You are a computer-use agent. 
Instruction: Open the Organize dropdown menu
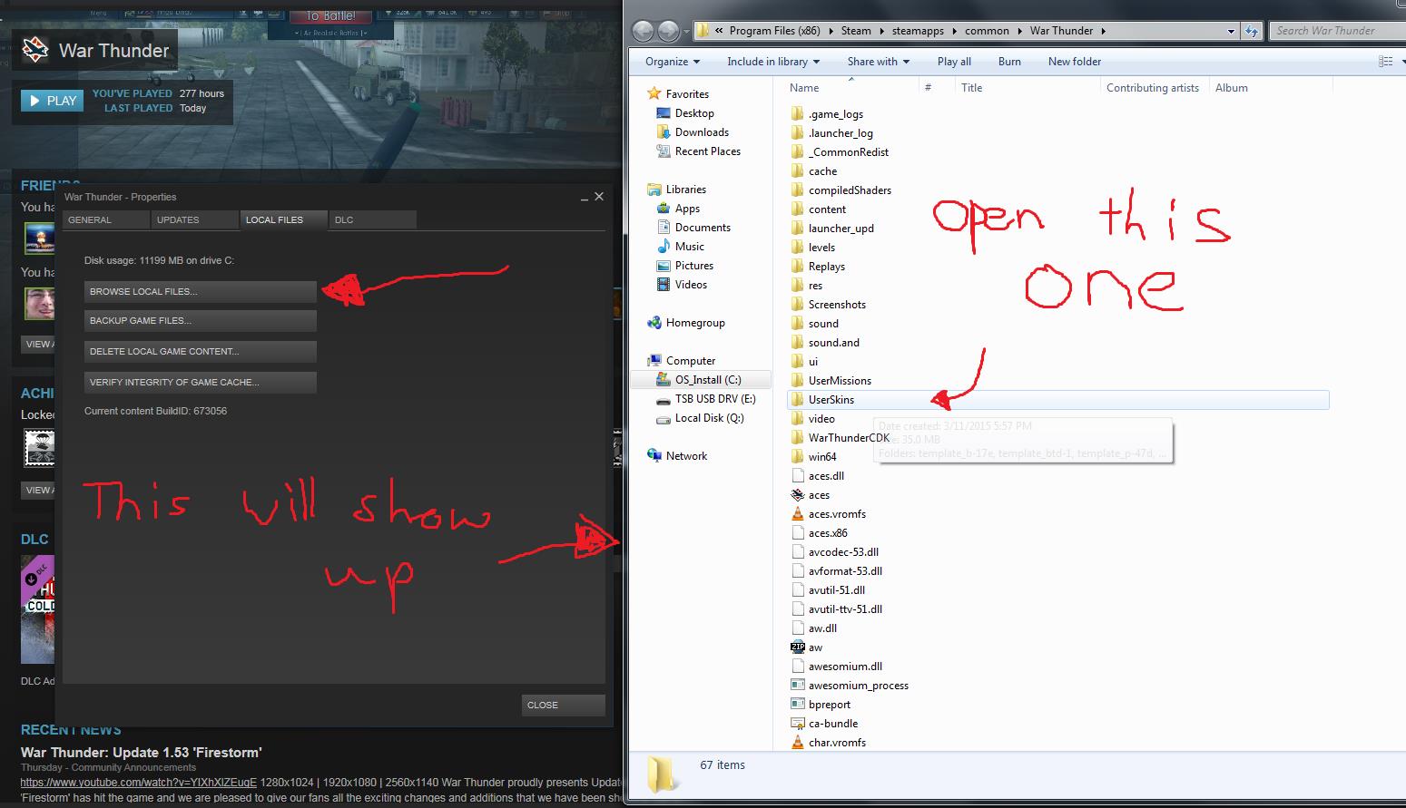pos(673,62)
